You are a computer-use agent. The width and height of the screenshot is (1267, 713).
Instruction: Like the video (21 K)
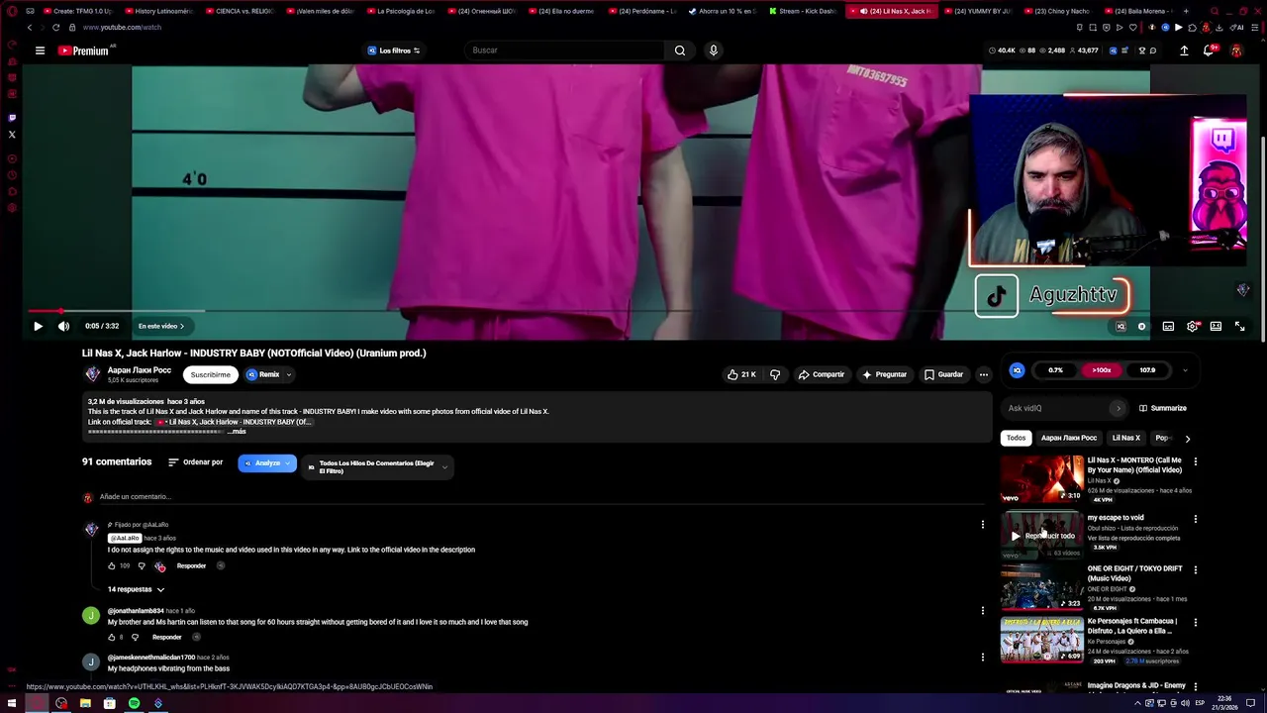click(741, 374)
